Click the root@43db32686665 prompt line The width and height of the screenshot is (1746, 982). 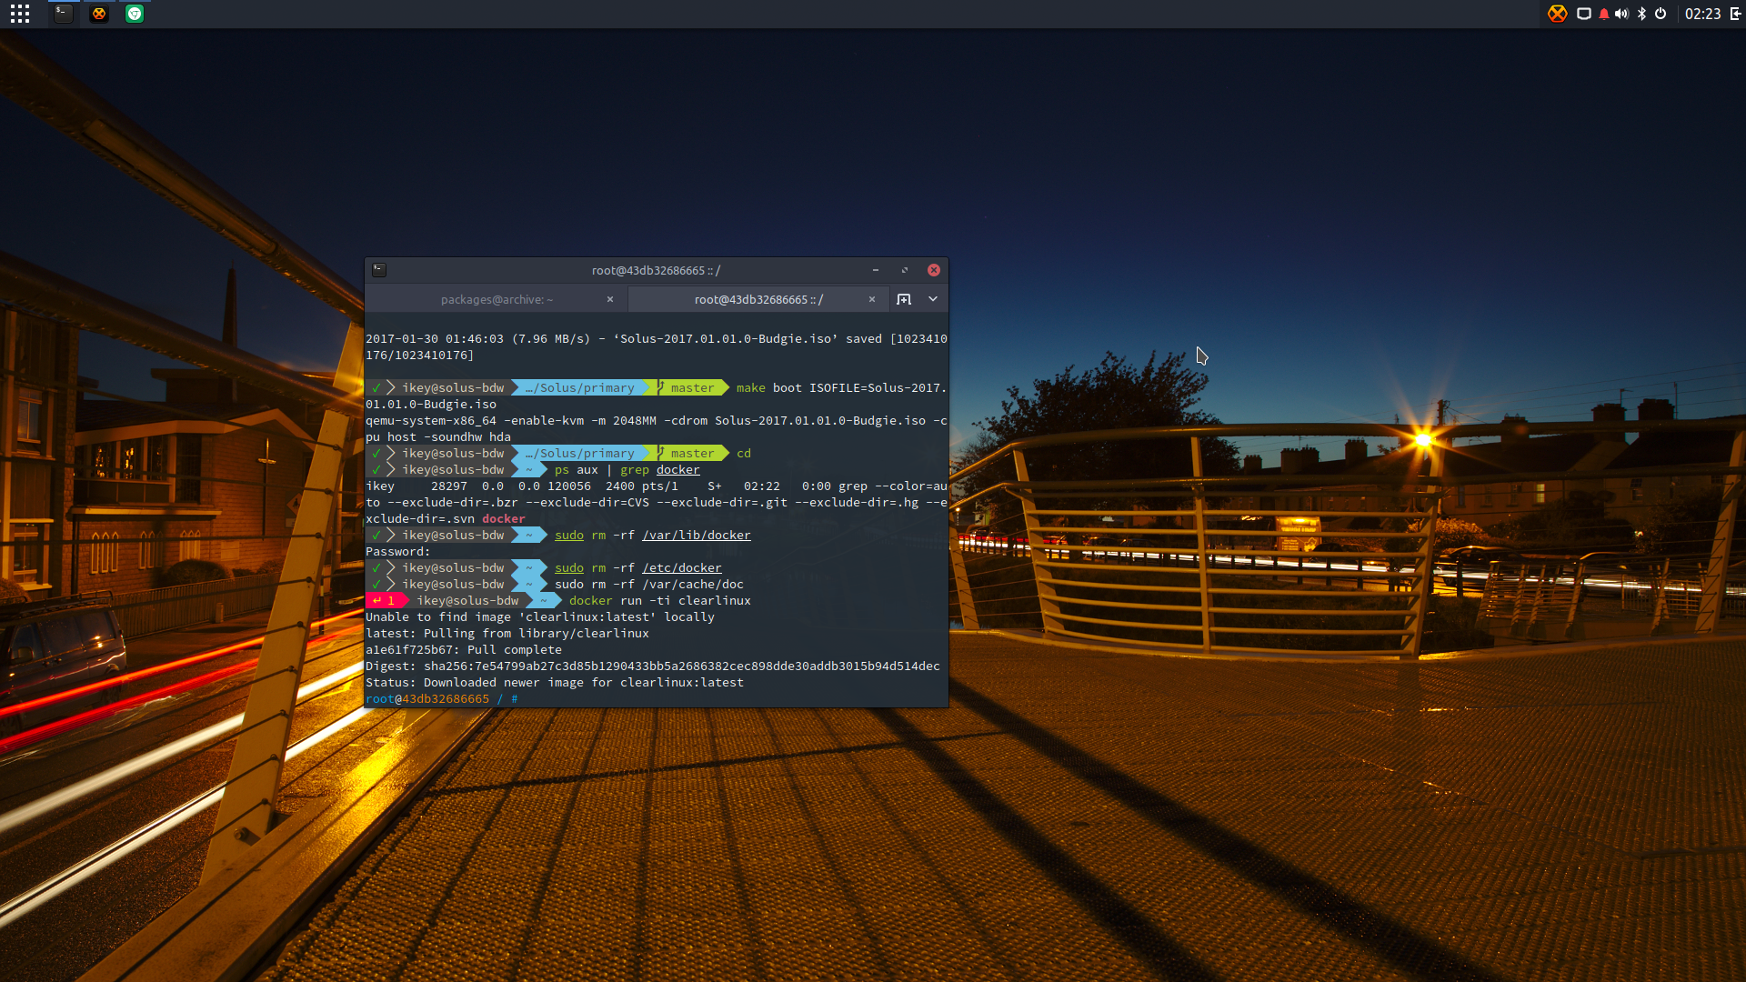(x=442, y=699)
